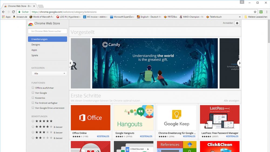
Task: Open the web store settings gear
Action: click(237, 23)
